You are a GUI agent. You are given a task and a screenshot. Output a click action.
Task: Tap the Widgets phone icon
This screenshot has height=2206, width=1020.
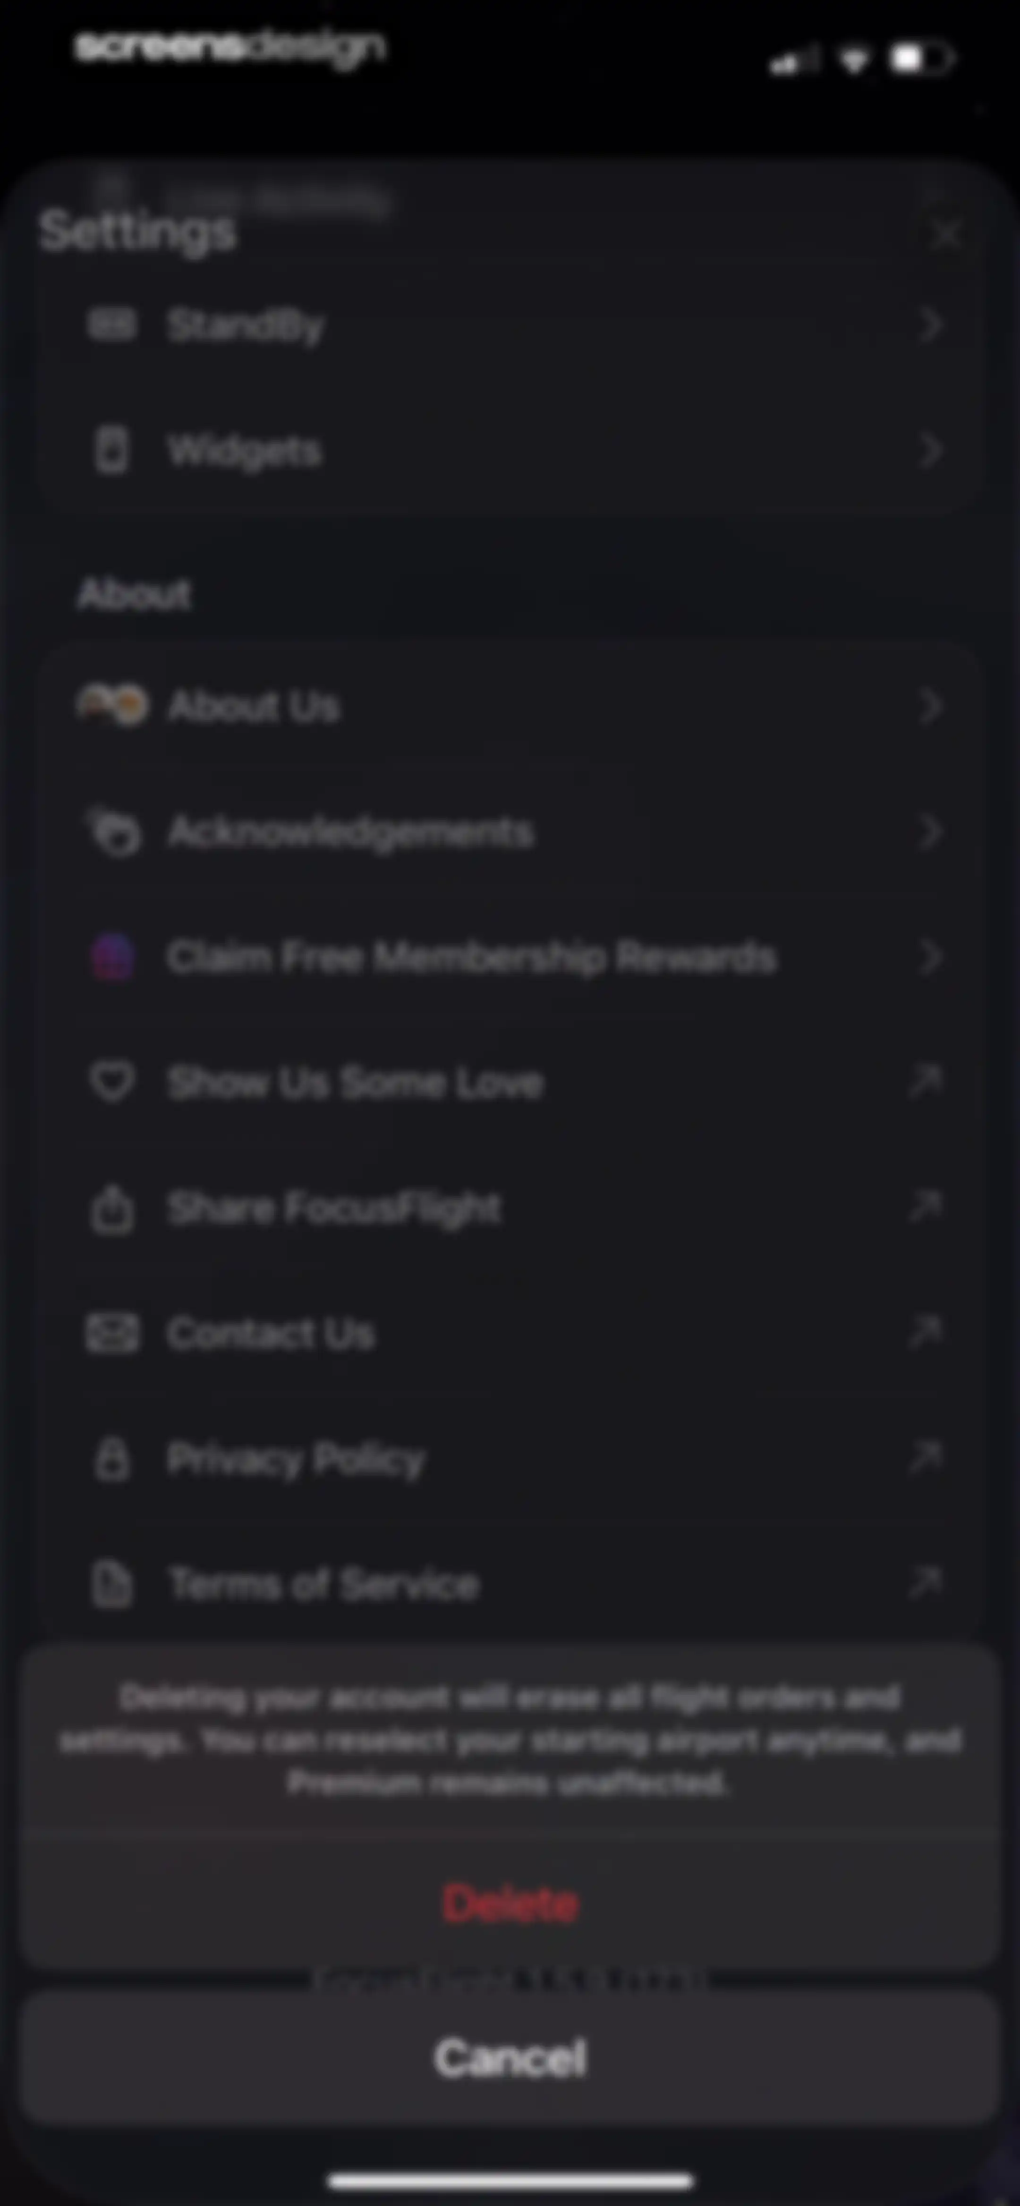112,451
